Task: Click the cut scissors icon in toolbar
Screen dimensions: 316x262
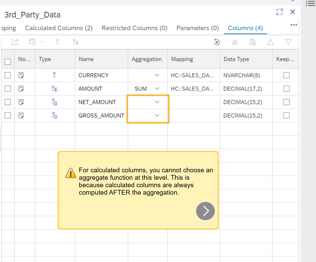Action: click(x=235, y=42)
